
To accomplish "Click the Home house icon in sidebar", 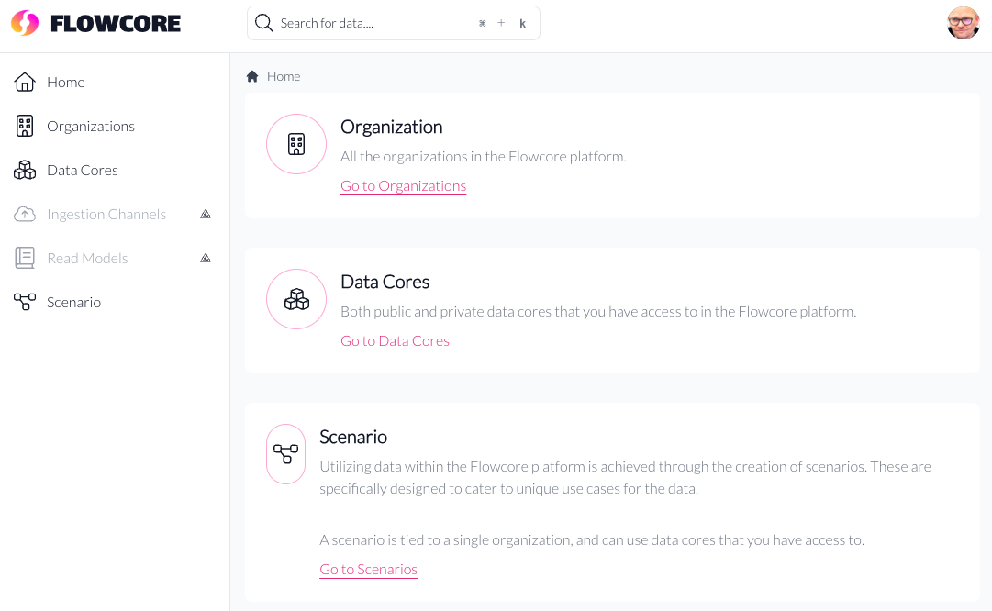I will [x=25, y=82].
